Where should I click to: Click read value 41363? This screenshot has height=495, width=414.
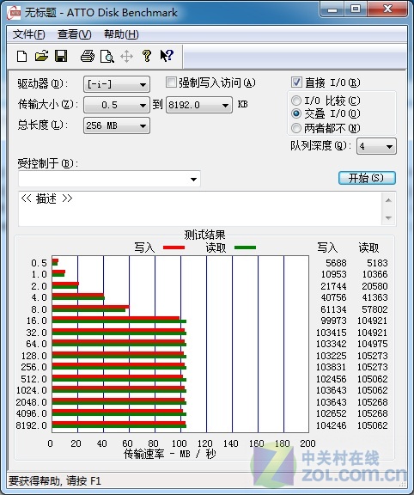pos(374,297)
